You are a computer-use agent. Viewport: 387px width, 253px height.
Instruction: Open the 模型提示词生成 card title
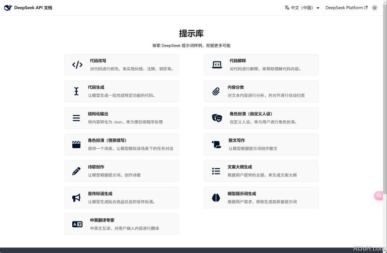241,194
